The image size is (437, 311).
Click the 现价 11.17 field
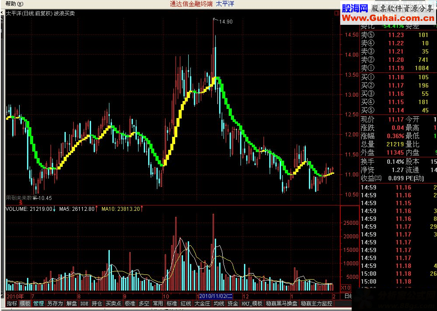tap(382, 119)
